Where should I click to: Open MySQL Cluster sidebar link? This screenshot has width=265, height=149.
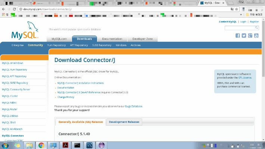tap(10, 96)
